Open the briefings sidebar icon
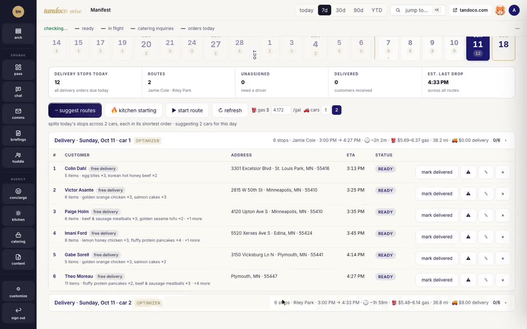The width and height of the screenshot is (527, 329). 18,136
